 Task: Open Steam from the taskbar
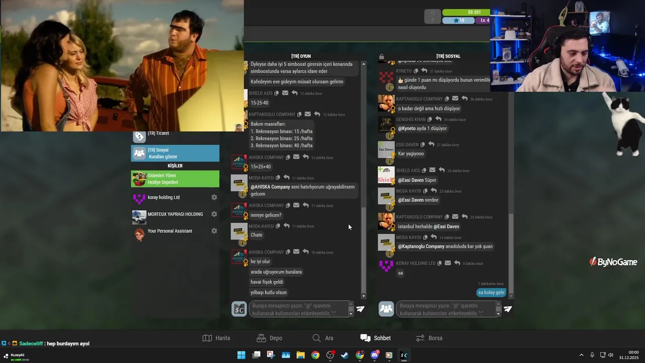(x=345, y=355)
